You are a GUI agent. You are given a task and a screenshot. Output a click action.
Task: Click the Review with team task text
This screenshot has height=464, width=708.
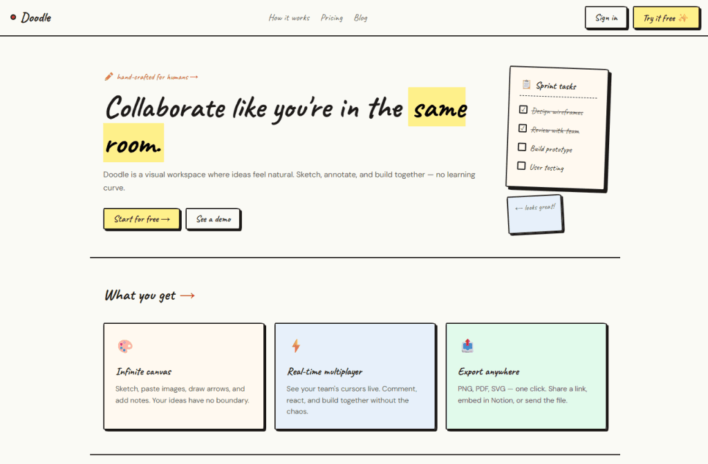(555, 130)
